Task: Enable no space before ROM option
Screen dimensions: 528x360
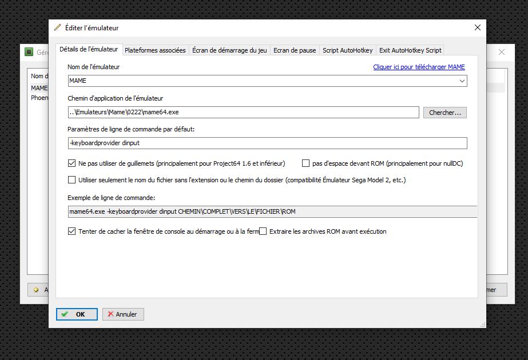Action: tap(305, 163)
